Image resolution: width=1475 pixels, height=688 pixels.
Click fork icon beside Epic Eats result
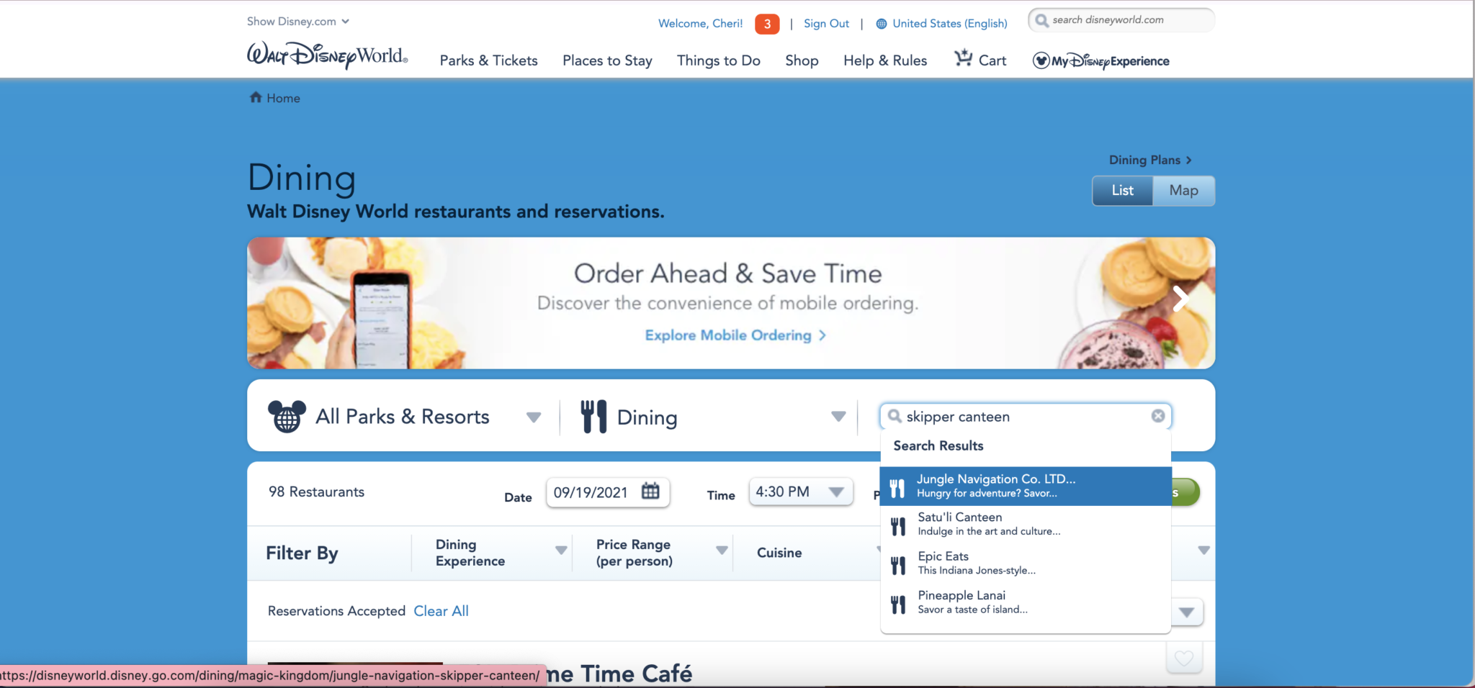tap(898, 566)
